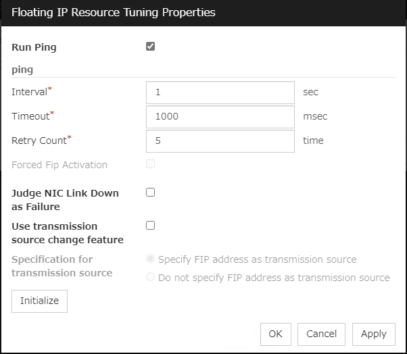Apply the tuning properties changes

tap(373, 334)
